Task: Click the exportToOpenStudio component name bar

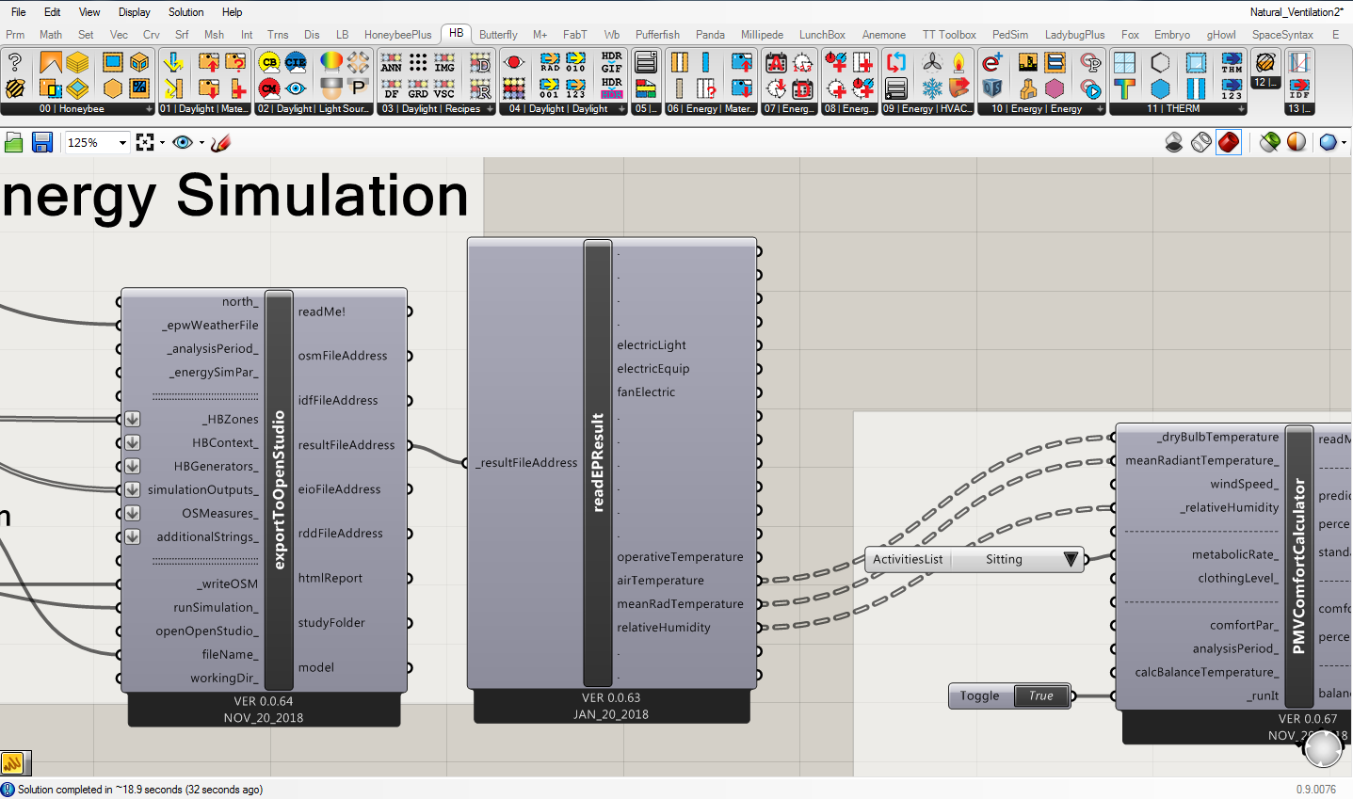Action: coord(279,489)
